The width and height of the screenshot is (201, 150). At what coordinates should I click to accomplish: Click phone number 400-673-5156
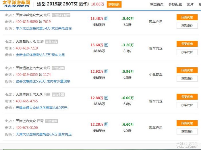click(27, 127)
